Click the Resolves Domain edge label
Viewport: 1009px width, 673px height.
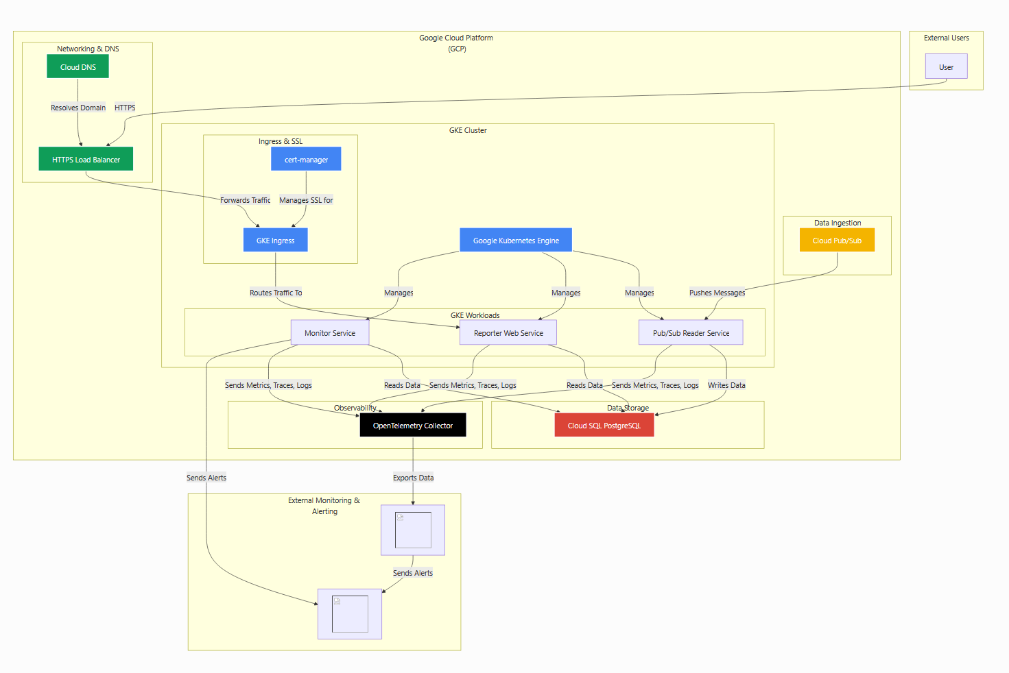[x=78, y=108]
